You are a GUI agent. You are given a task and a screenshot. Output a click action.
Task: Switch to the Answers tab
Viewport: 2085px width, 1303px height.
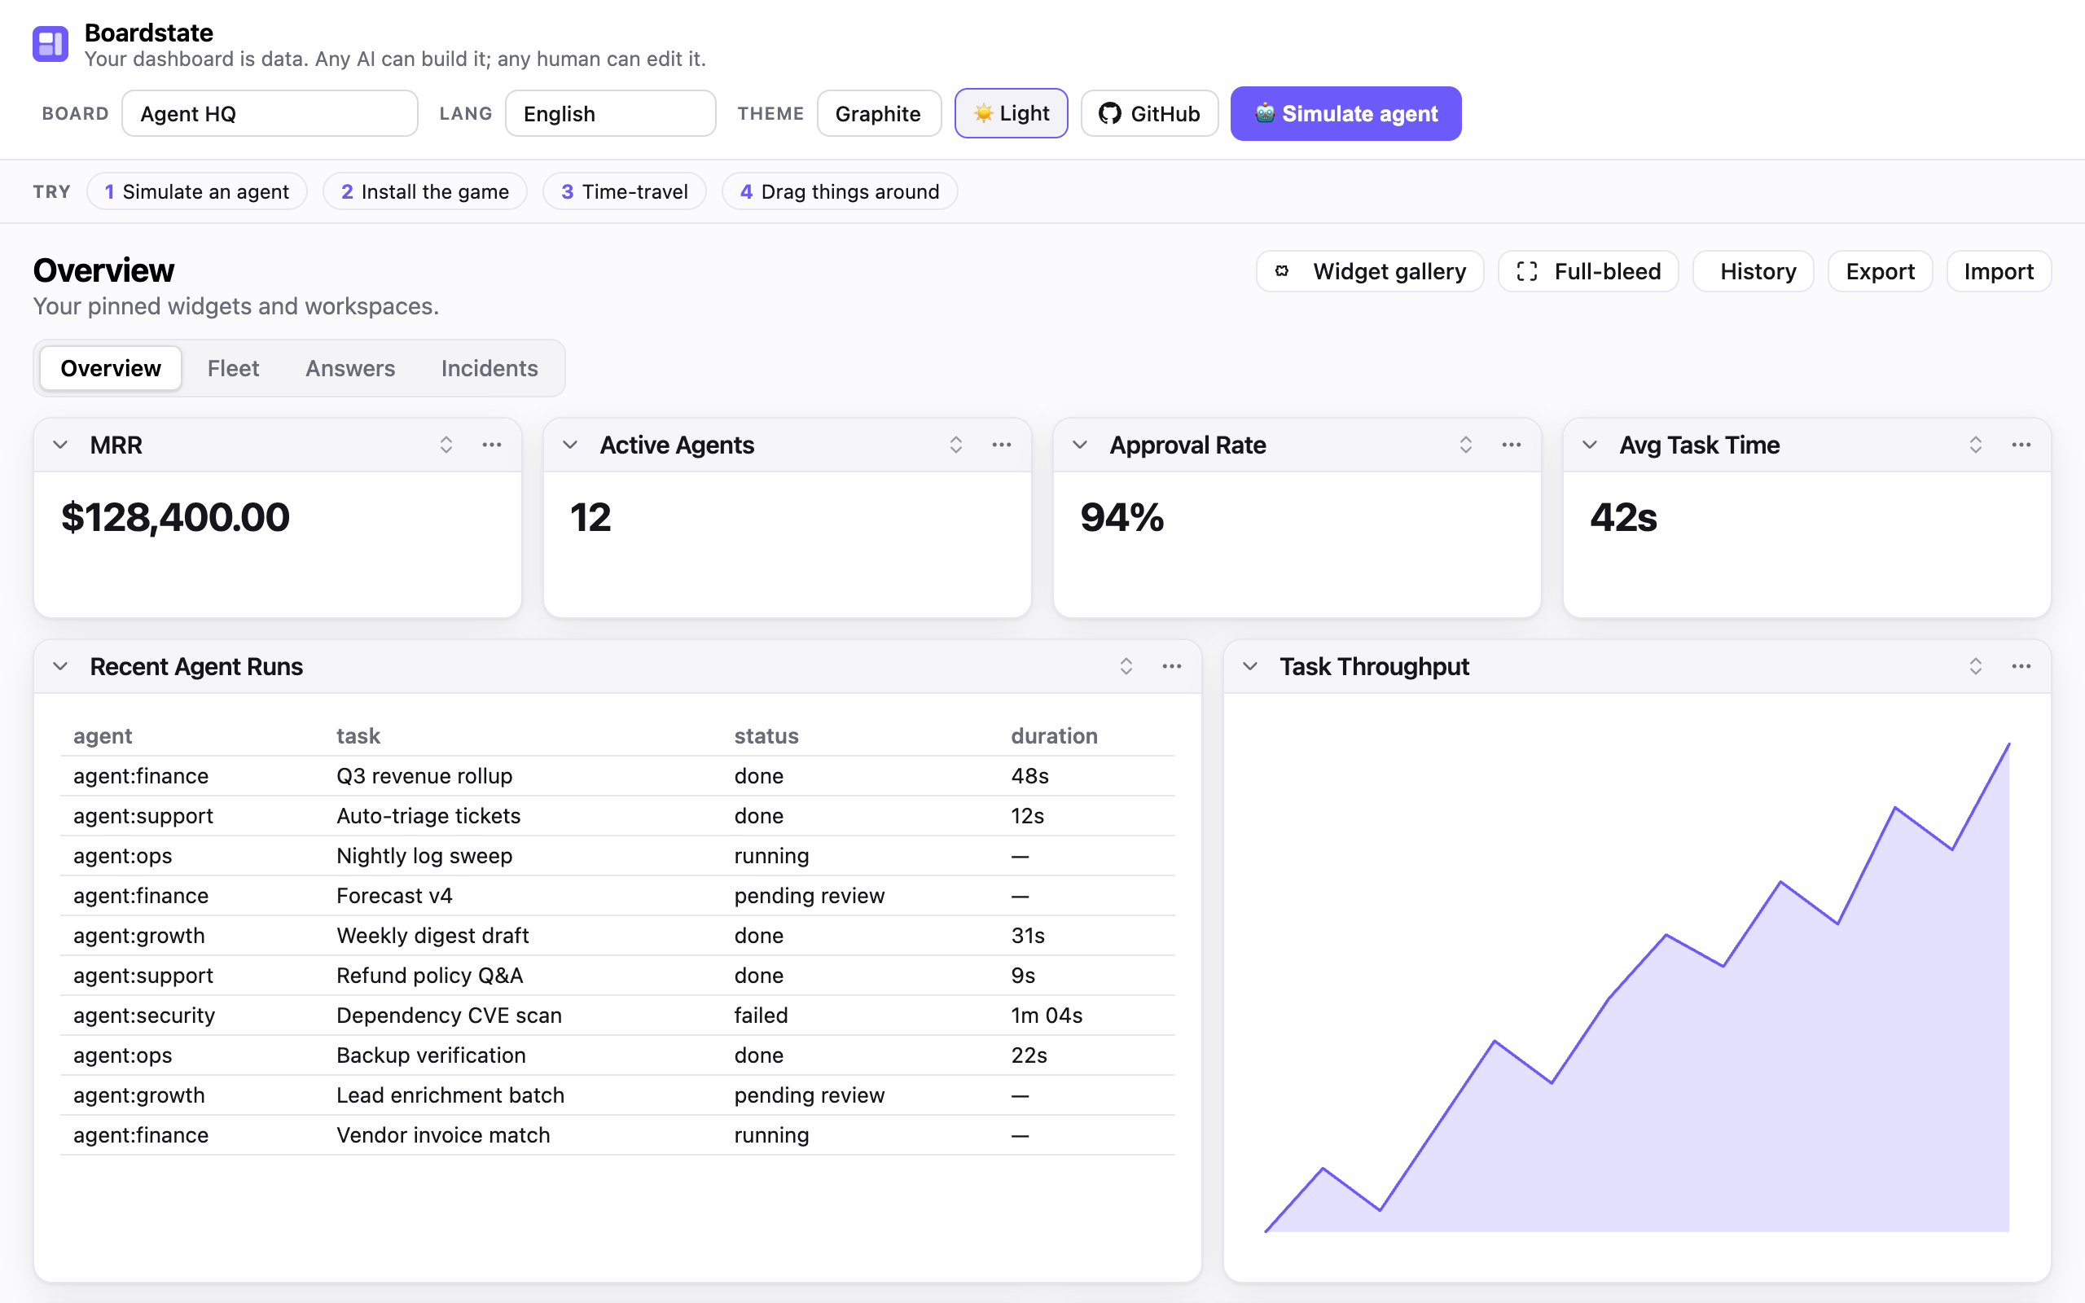click(x=349, y=368)
